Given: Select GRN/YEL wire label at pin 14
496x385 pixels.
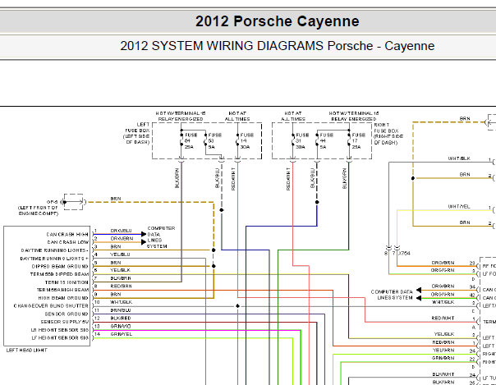Looking at the screenshot, I should click(122, 334).
